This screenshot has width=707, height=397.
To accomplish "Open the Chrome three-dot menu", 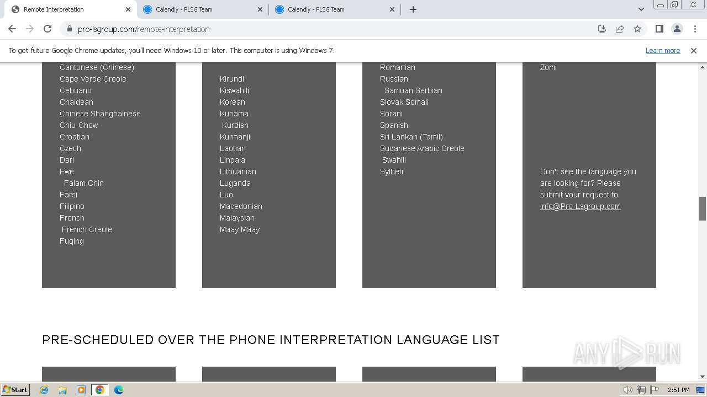I will pos(694,29).
